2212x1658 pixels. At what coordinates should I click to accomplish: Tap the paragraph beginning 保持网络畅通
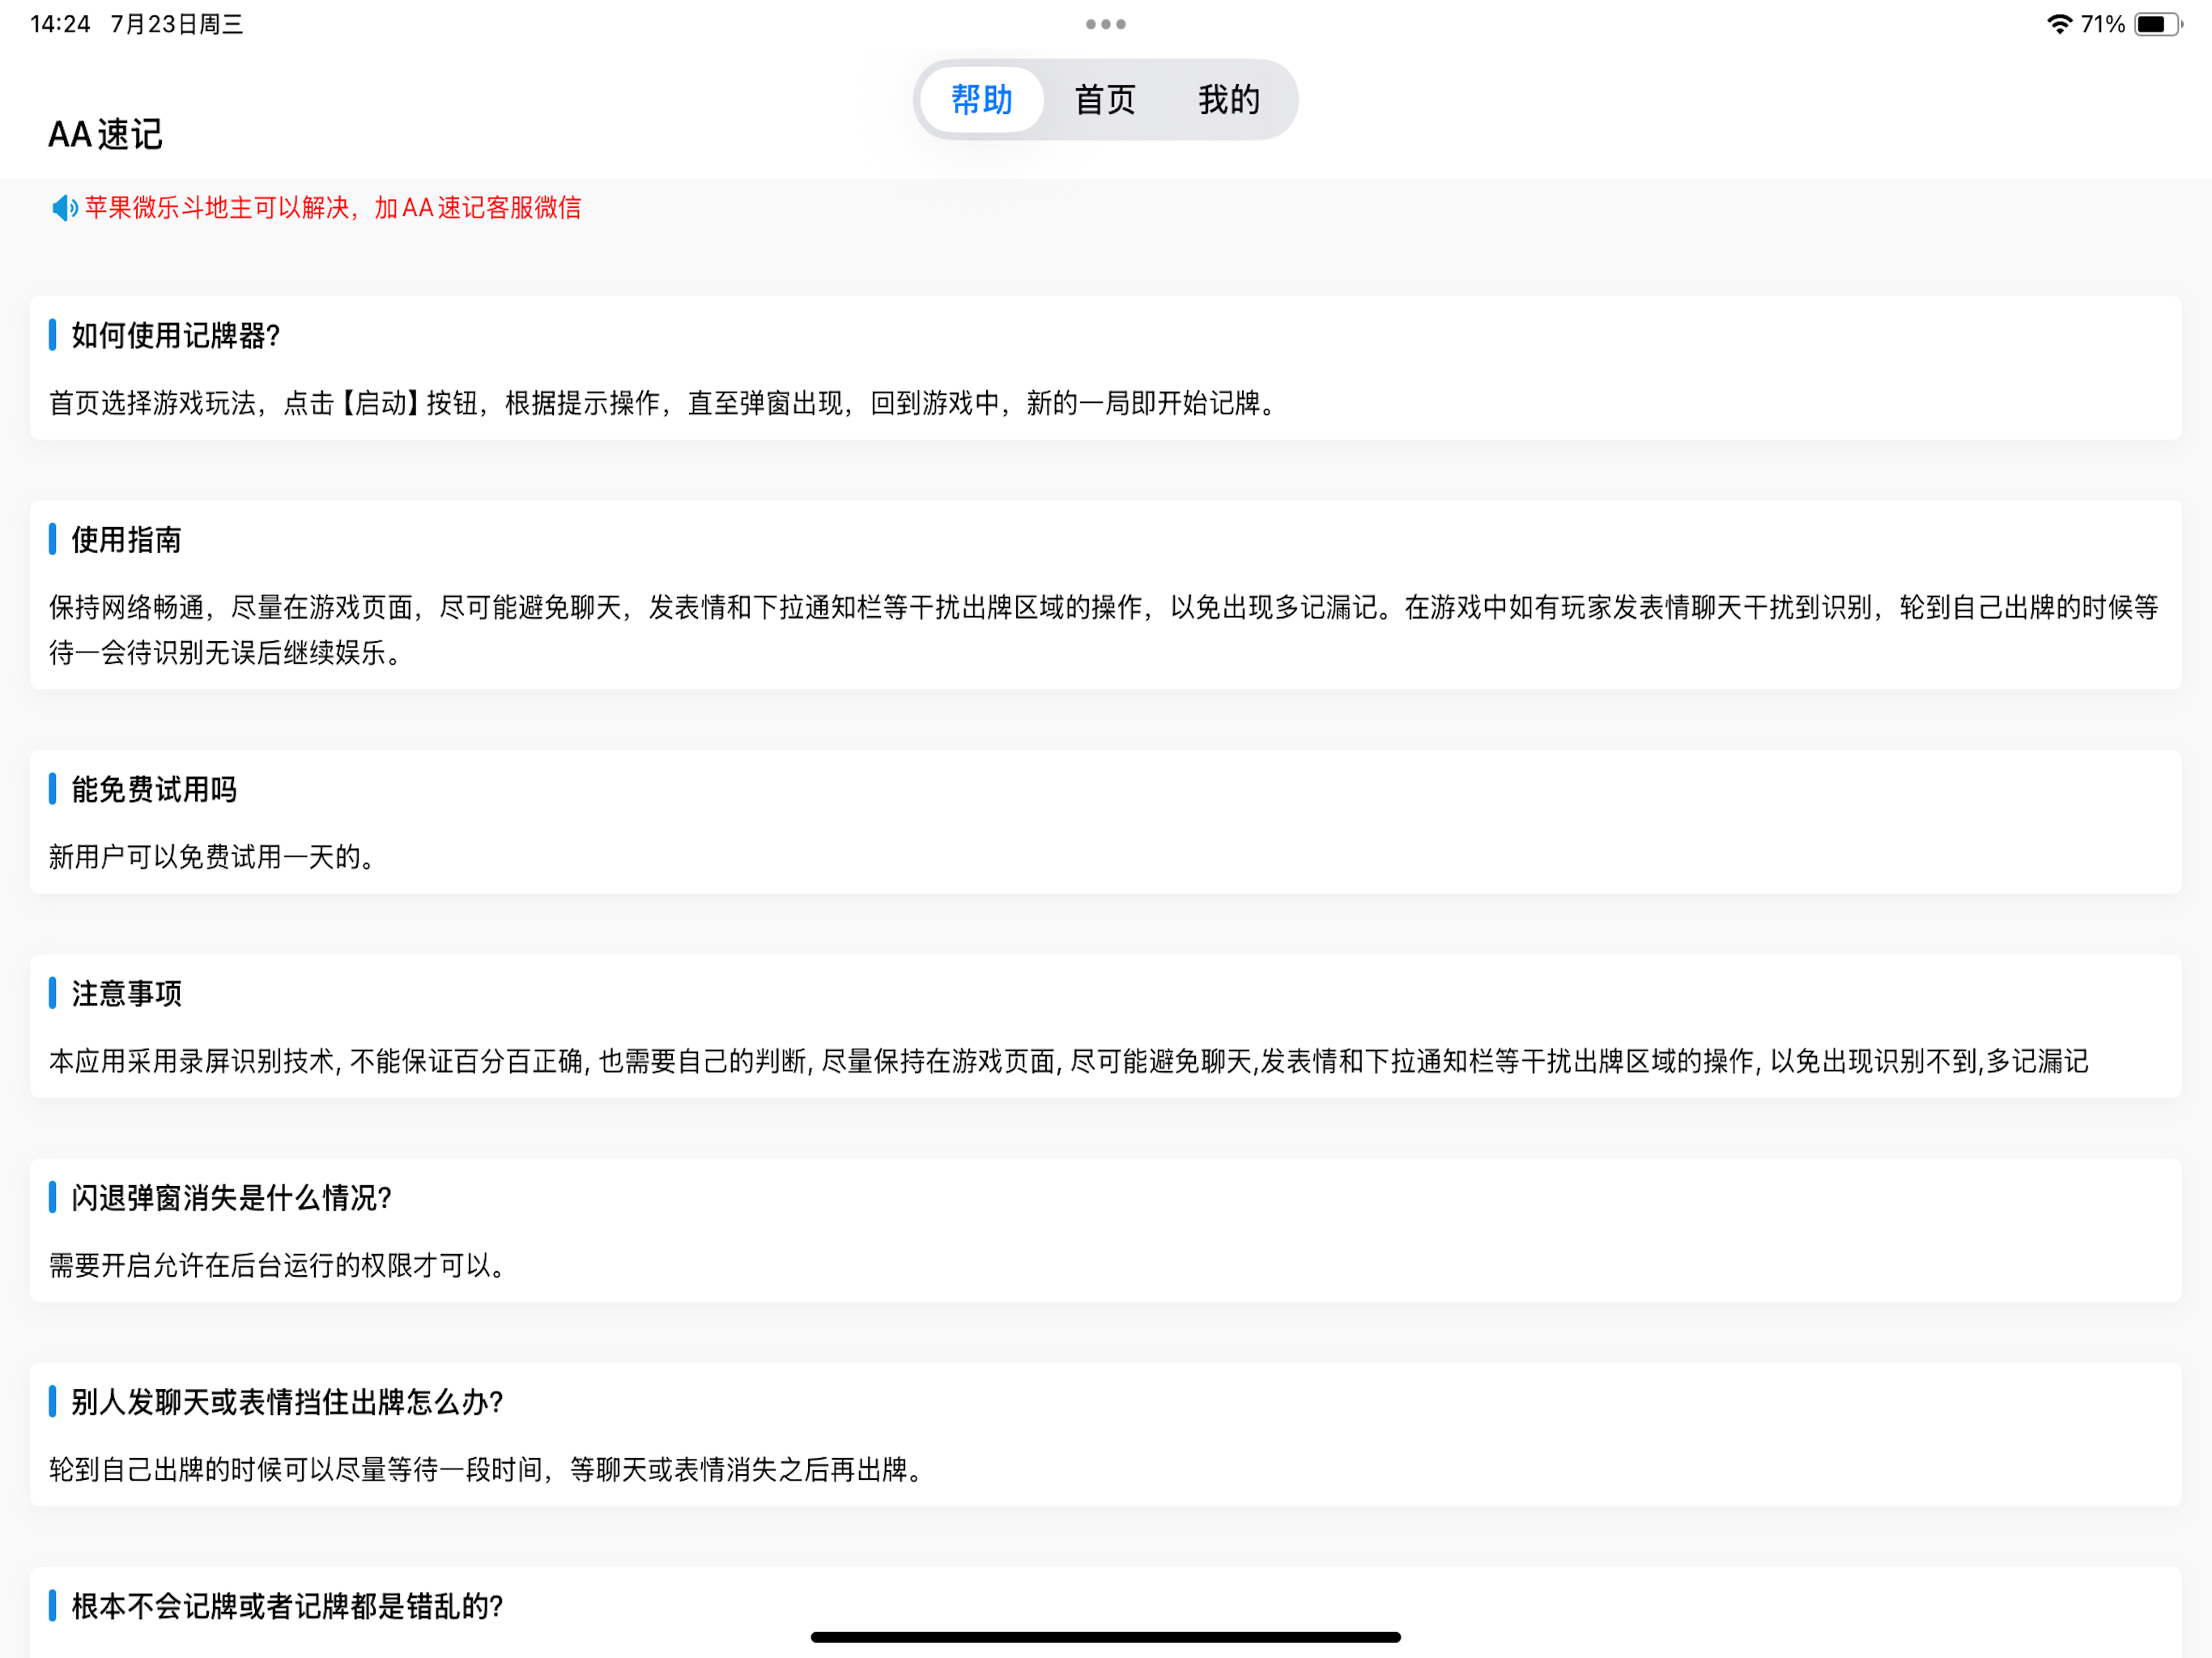tap(1104, 630)
